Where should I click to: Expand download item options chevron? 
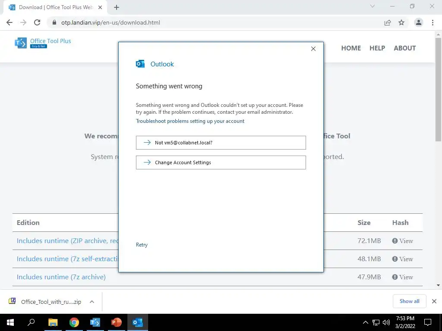tap(92, 302)
